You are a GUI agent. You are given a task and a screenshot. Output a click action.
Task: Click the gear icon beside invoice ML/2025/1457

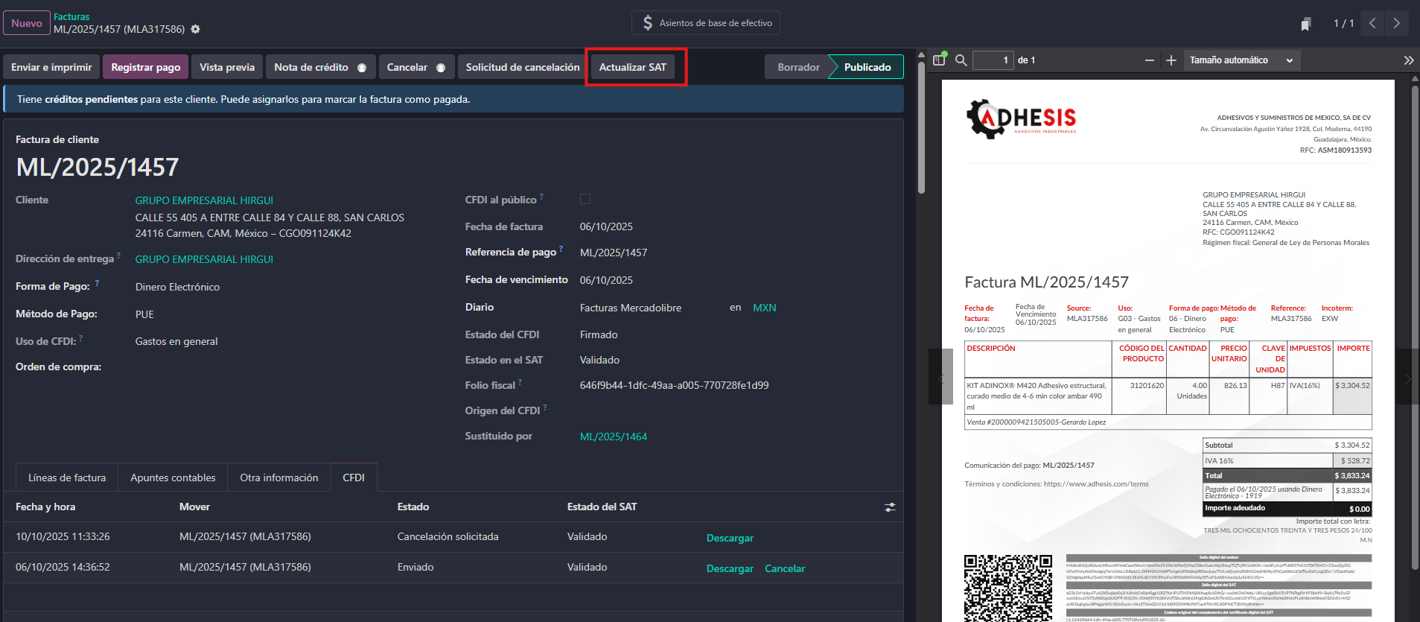(195, 29)
